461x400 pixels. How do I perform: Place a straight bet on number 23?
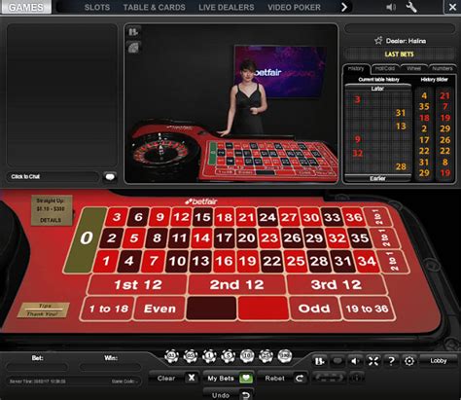(x=269, y=238)
